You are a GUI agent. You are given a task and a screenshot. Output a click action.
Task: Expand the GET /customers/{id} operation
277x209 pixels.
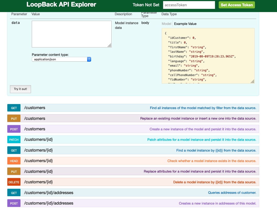[x=133, y=150]
